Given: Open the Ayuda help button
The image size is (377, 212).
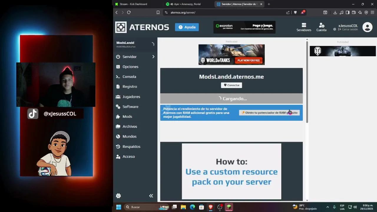Looking at the screenshot, I should (x=187, y=27).
